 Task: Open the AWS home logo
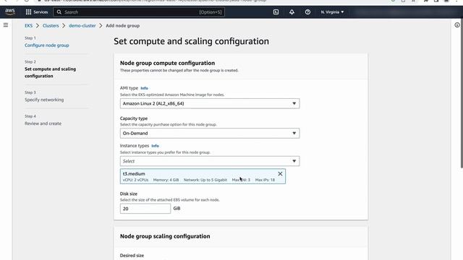(10, 12)
